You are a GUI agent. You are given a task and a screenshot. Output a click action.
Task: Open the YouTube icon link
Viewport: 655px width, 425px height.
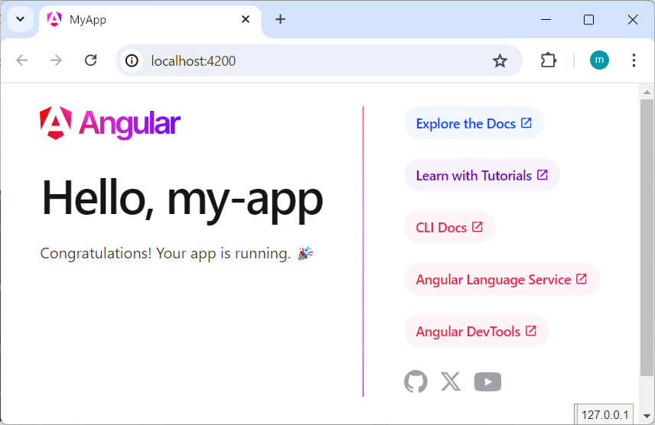click(x=487, y=381)
